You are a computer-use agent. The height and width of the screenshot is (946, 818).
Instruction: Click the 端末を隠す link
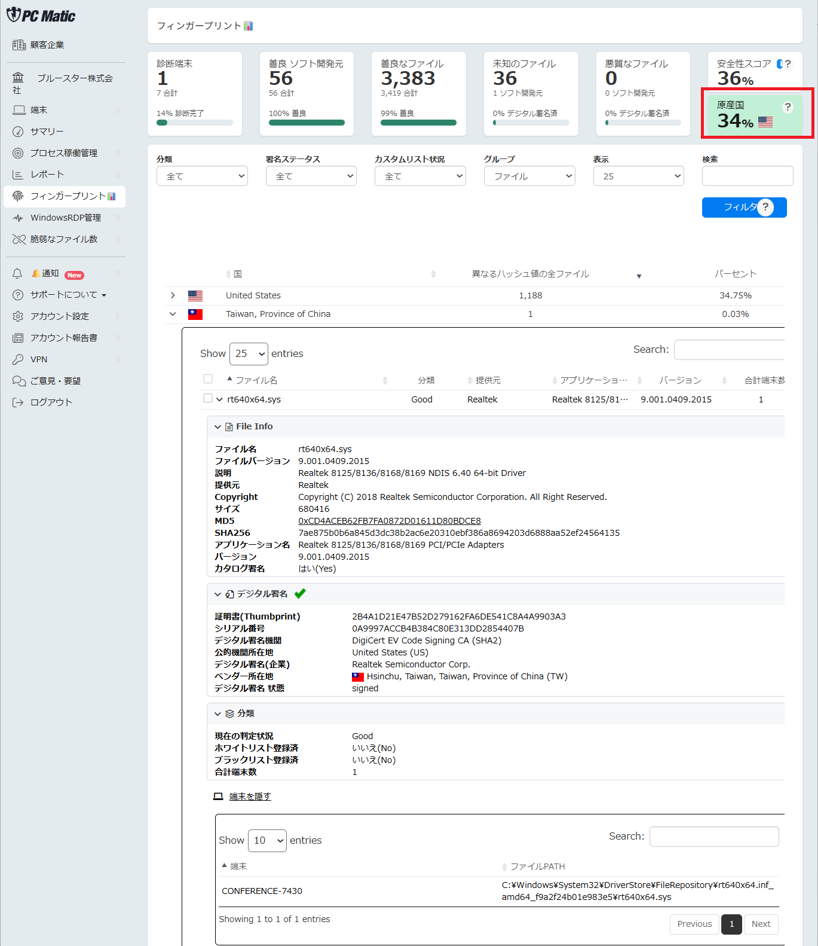[x=250, y=797]
